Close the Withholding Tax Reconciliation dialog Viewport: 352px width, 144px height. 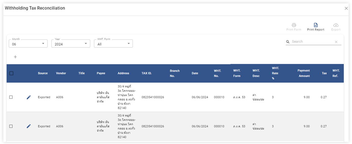pos(346,9)
